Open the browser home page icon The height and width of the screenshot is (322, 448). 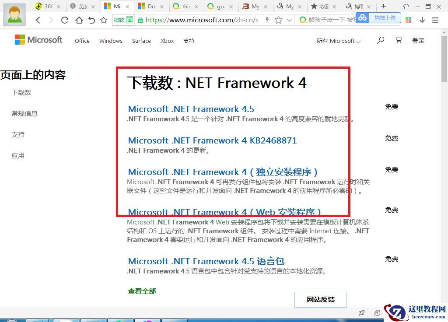[79, 20]
